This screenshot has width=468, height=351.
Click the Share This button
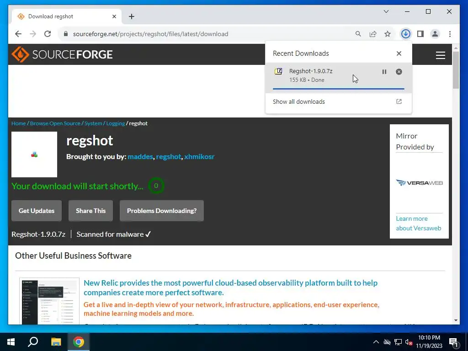pyautogui.click(x=91, y=211)
